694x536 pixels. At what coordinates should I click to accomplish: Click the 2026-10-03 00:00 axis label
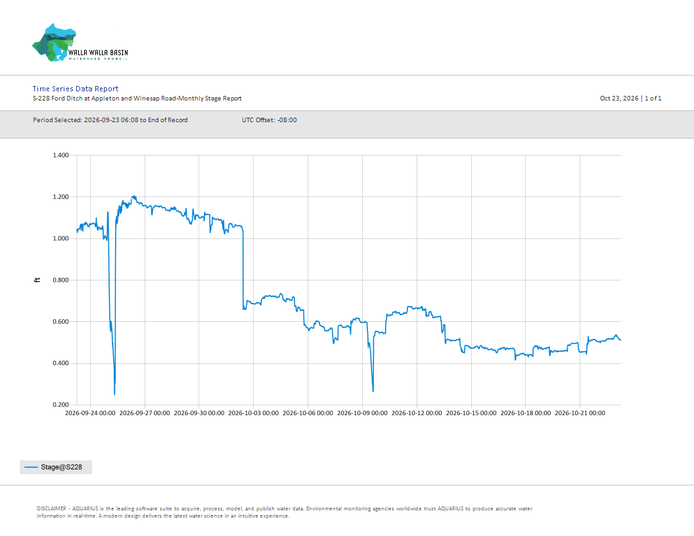[x=253, y=413]
